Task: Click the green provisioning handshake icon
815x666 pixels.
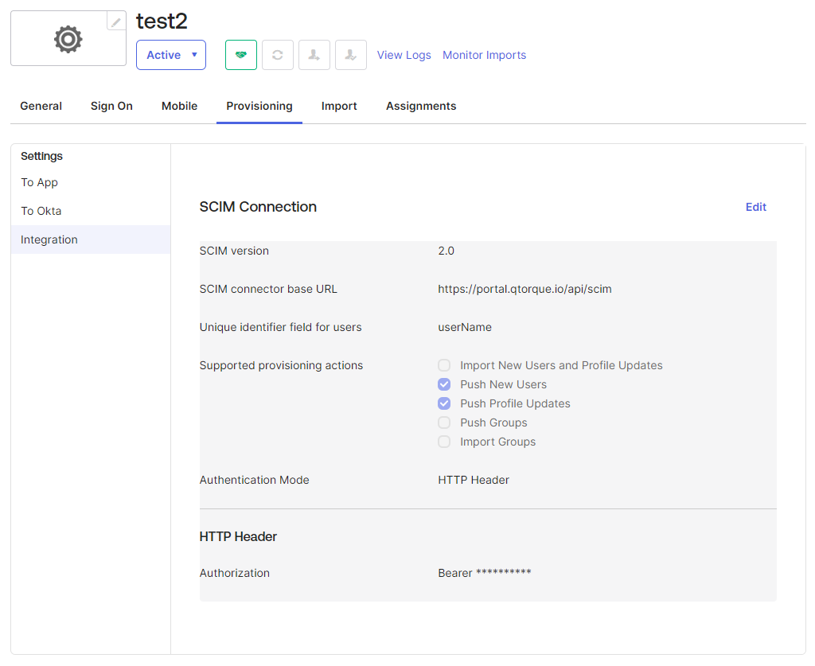Action: (x=240, y=54)
